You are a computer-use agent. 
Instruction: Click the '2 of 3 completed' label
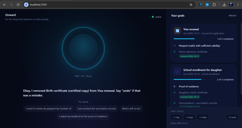[225, 80]
